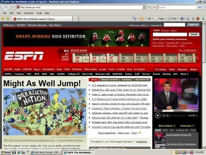Image resolution: width=206 pixels, height=155 pixels.
Task: Click the ESPN search input field
Action: point(170,34)
